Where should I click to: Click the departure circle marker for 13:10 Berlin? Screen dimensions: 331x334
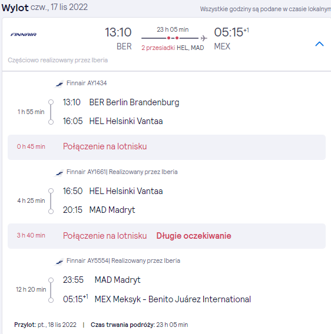click(51, 102)
